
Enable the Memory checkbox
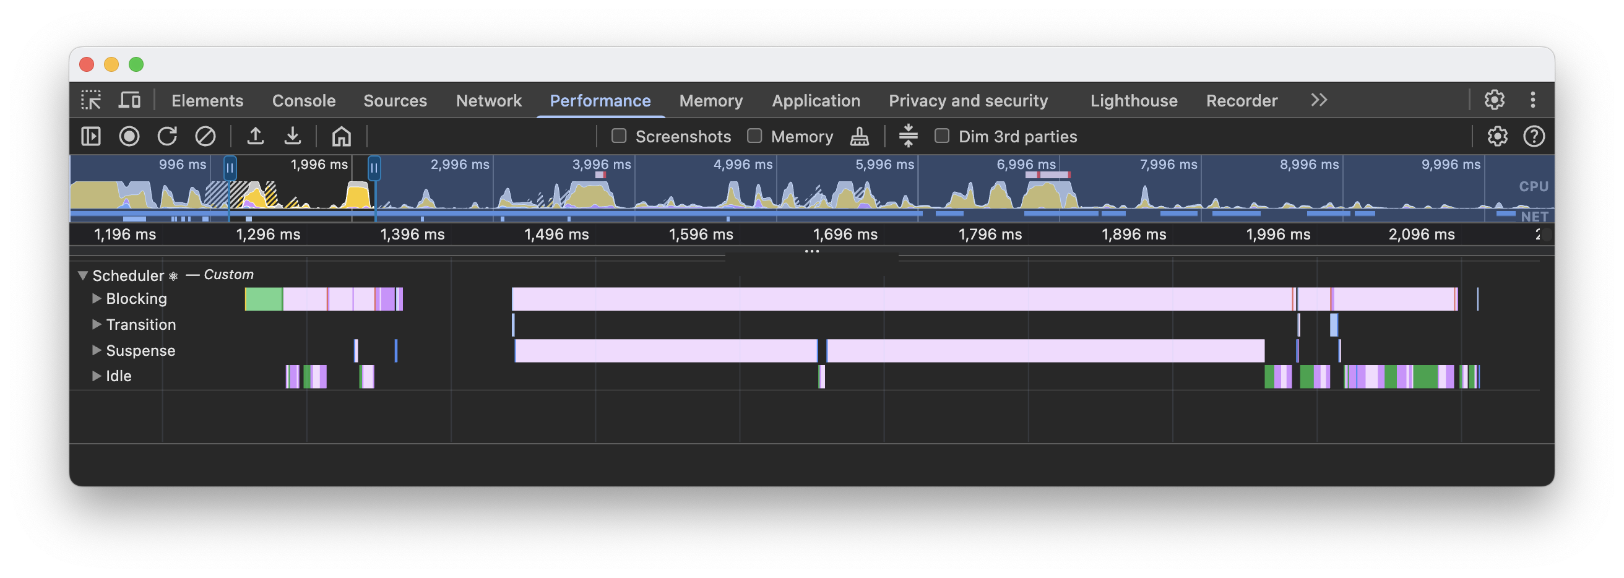click(x=754, y=136)
